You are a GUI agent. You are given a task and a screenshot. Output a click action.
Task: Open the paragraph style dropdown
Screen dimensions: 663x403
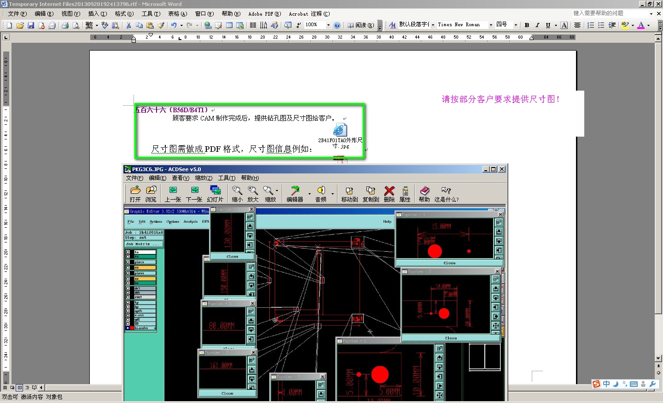[x=433, y=25]
